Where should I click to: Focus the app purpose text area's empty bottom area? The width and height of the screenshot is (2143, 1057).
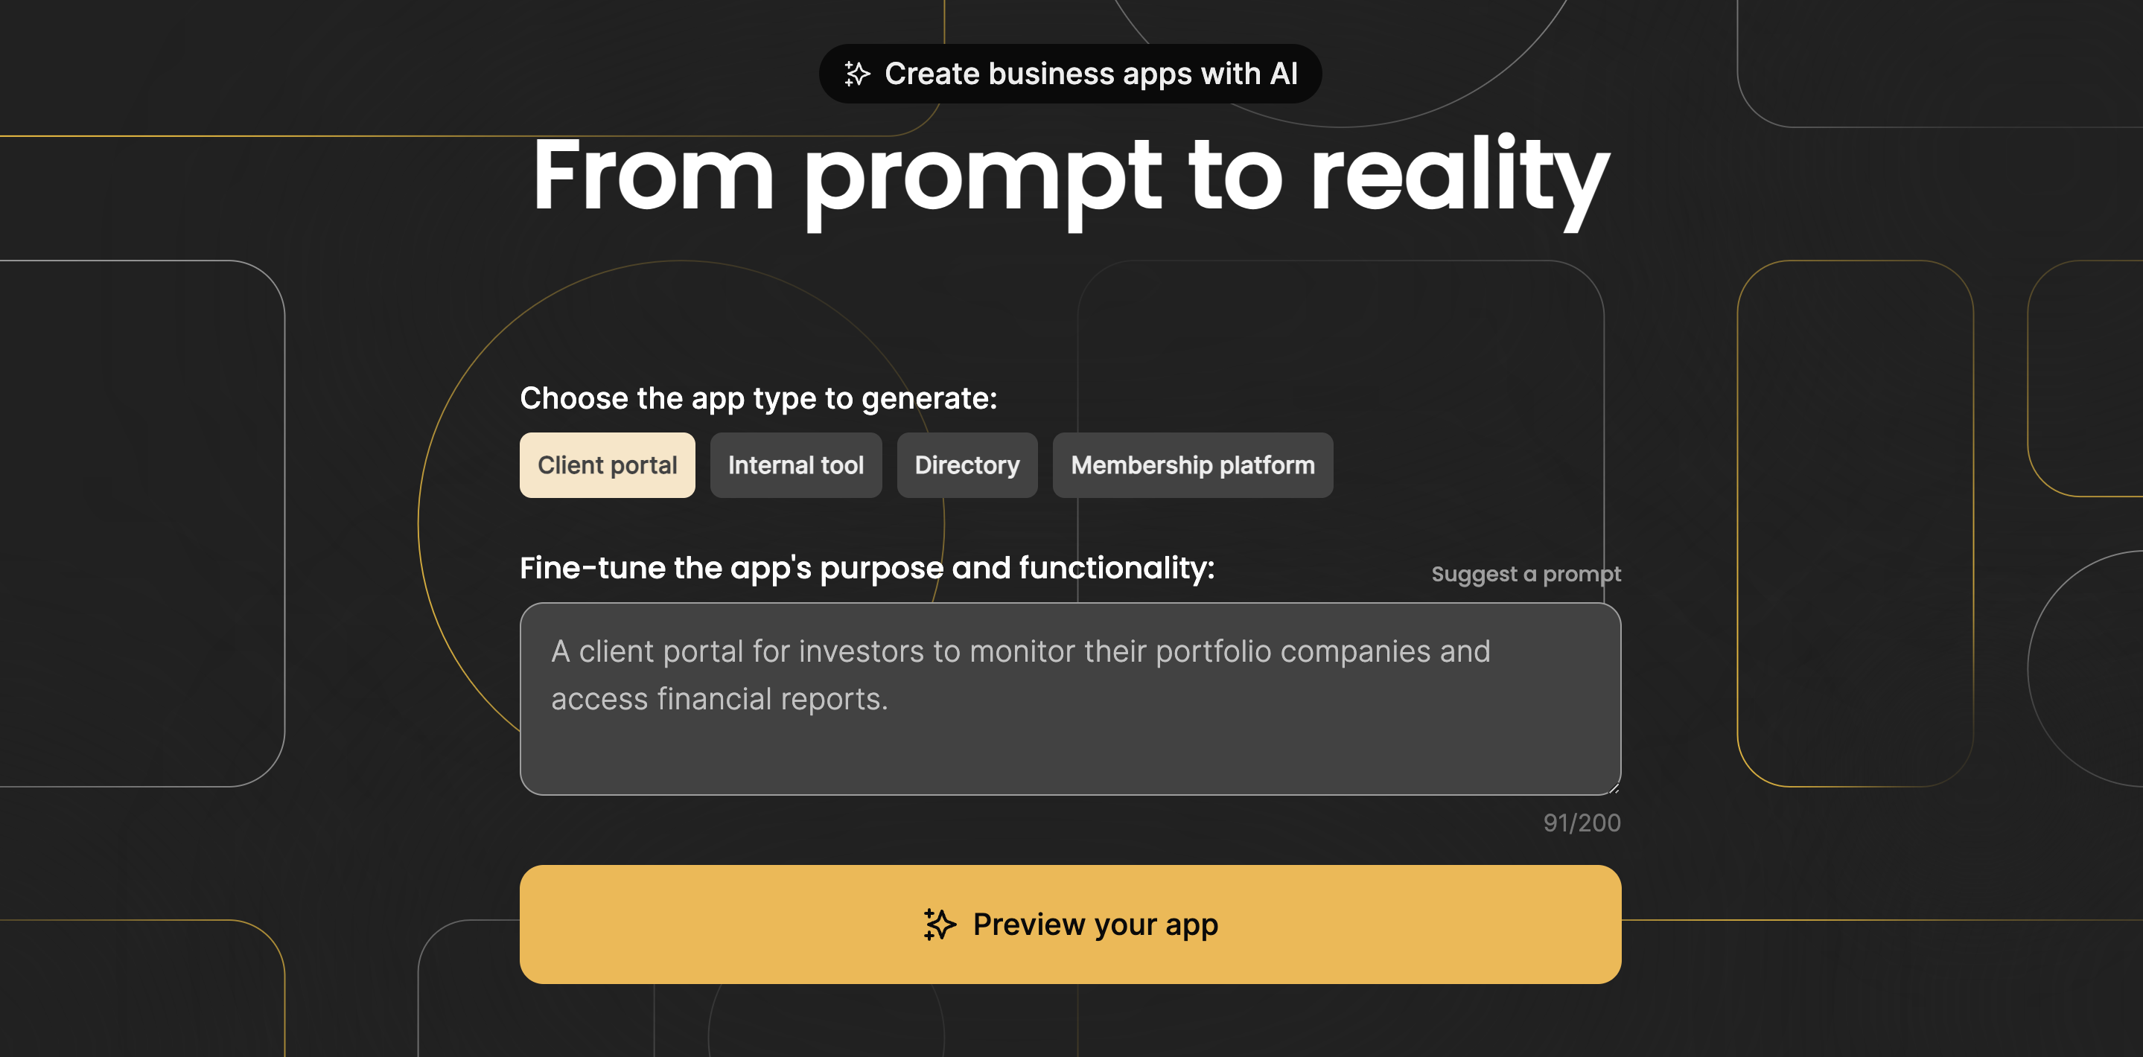1070,757
